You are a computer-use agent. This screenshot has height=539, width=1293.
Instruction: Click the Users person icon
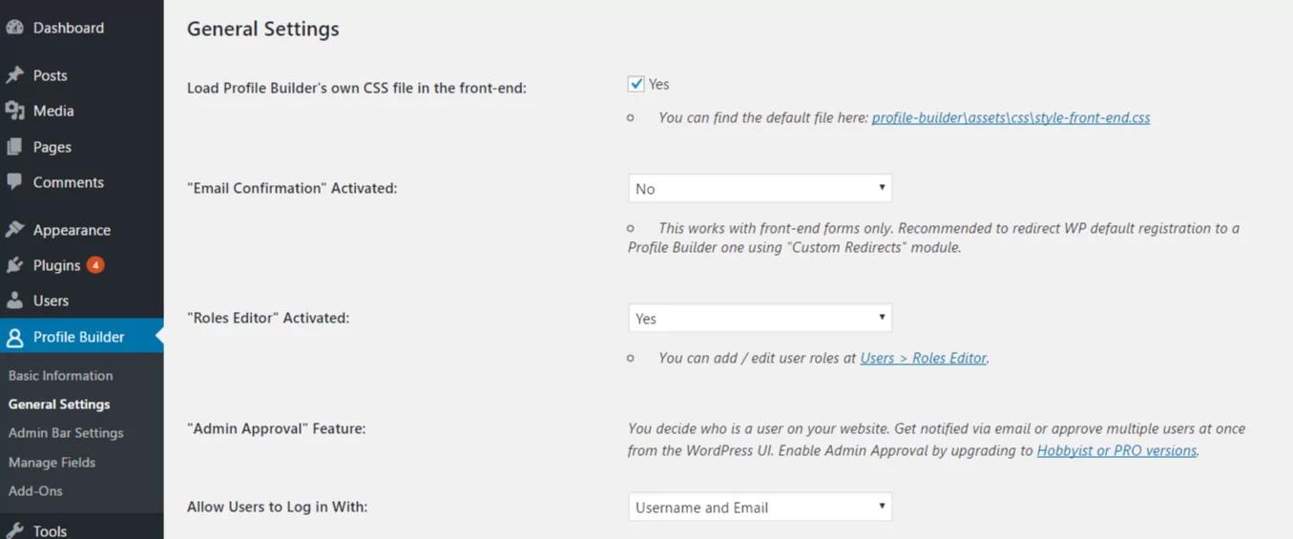point(14,301)
